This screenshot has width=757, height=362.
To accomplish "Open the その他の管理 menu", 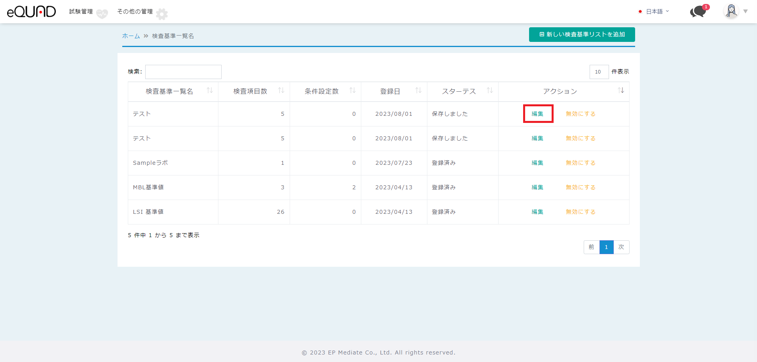I will 135,11.
